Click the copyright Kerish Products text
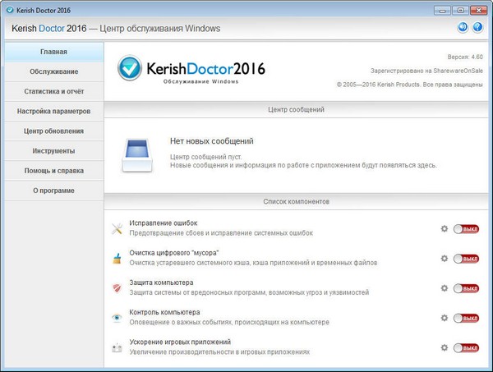 click(x=410, y=85)
